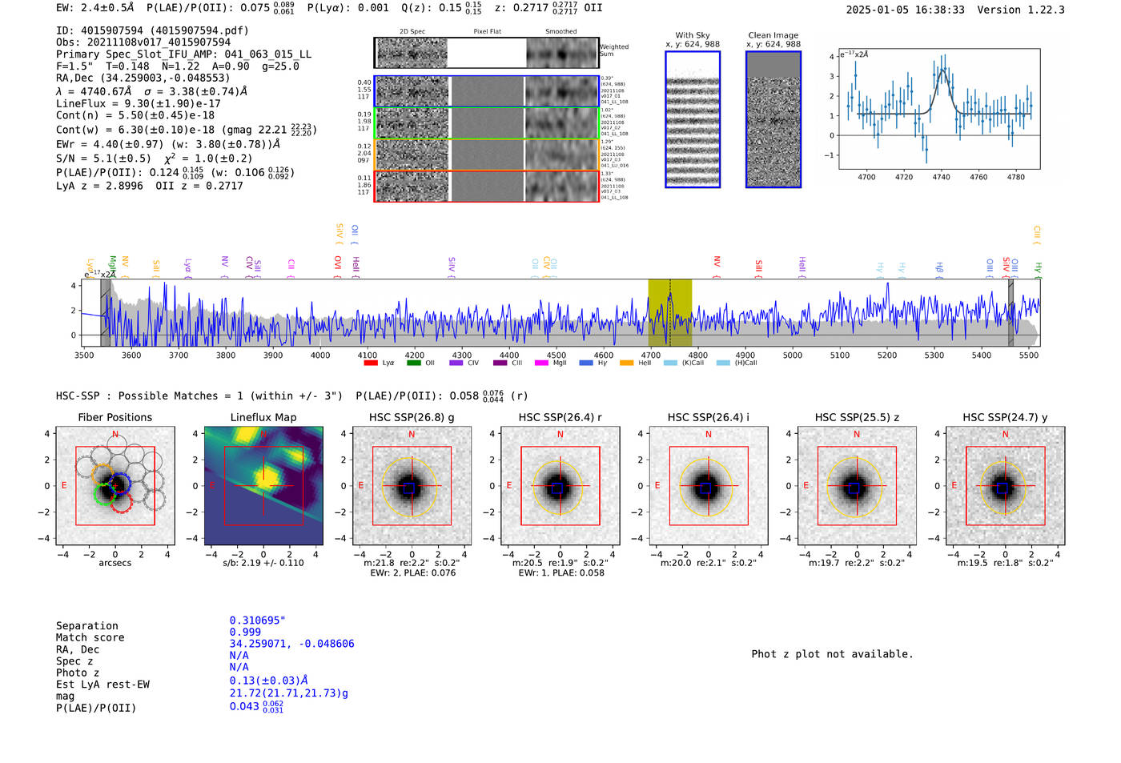Click the red-bordered 2D spectrum row
The width and height of the screenshot is (1121, 763).
click(x=487, y=187)
